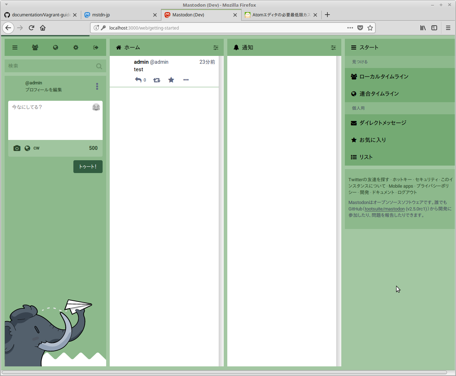The height and width of the screenshot is (376, 456).
Task: Open the account menu next to @admin
Action: click(97, 87)
